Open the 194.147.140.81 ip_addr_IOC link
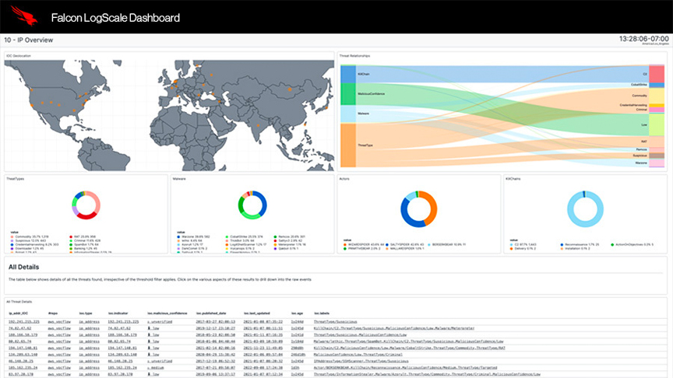The image size is (673, 378). point(23,348)
